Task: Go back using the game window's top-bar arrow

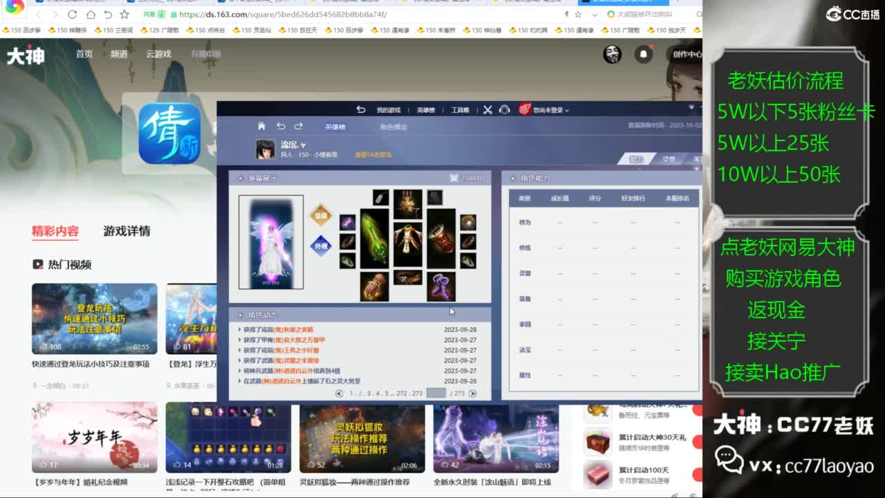Action: coord(360,109)
